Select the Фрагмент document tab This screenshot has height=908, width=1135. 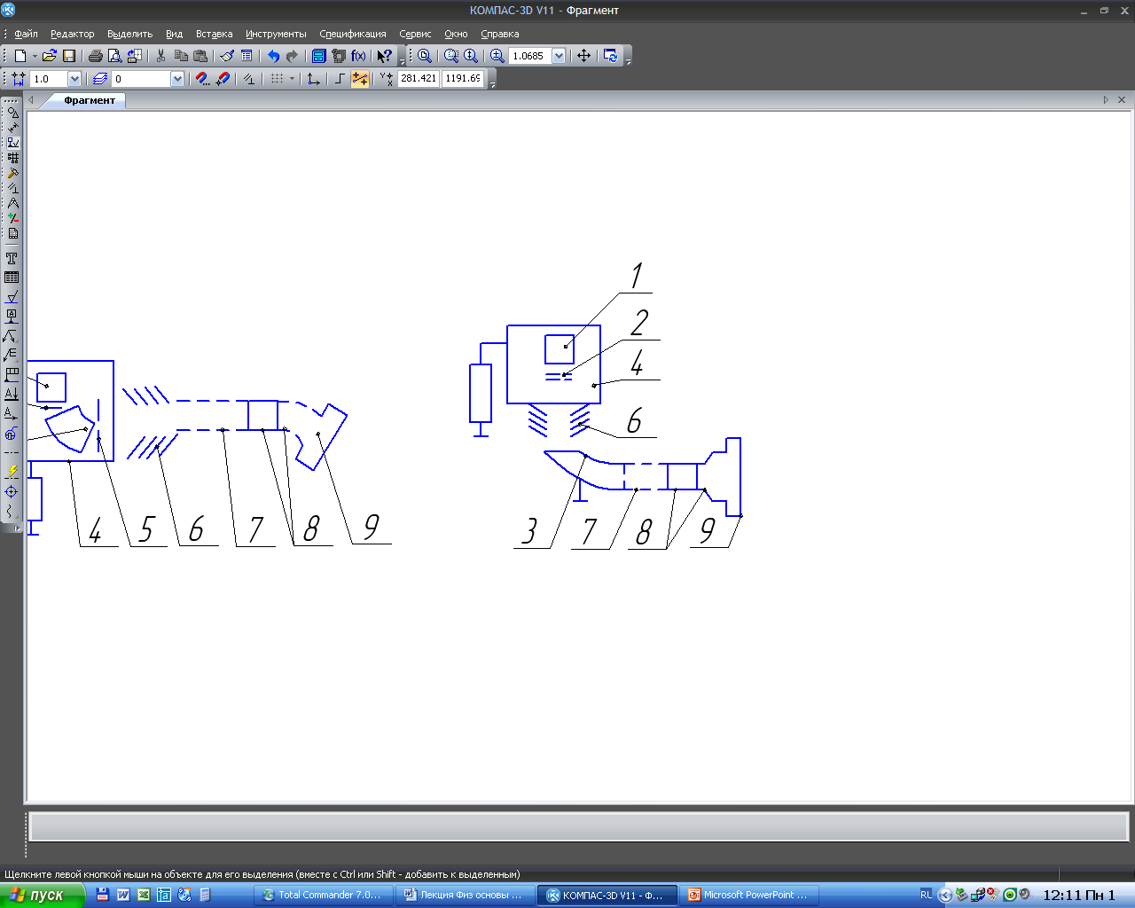pyautogui.click(x=90, y=100)
